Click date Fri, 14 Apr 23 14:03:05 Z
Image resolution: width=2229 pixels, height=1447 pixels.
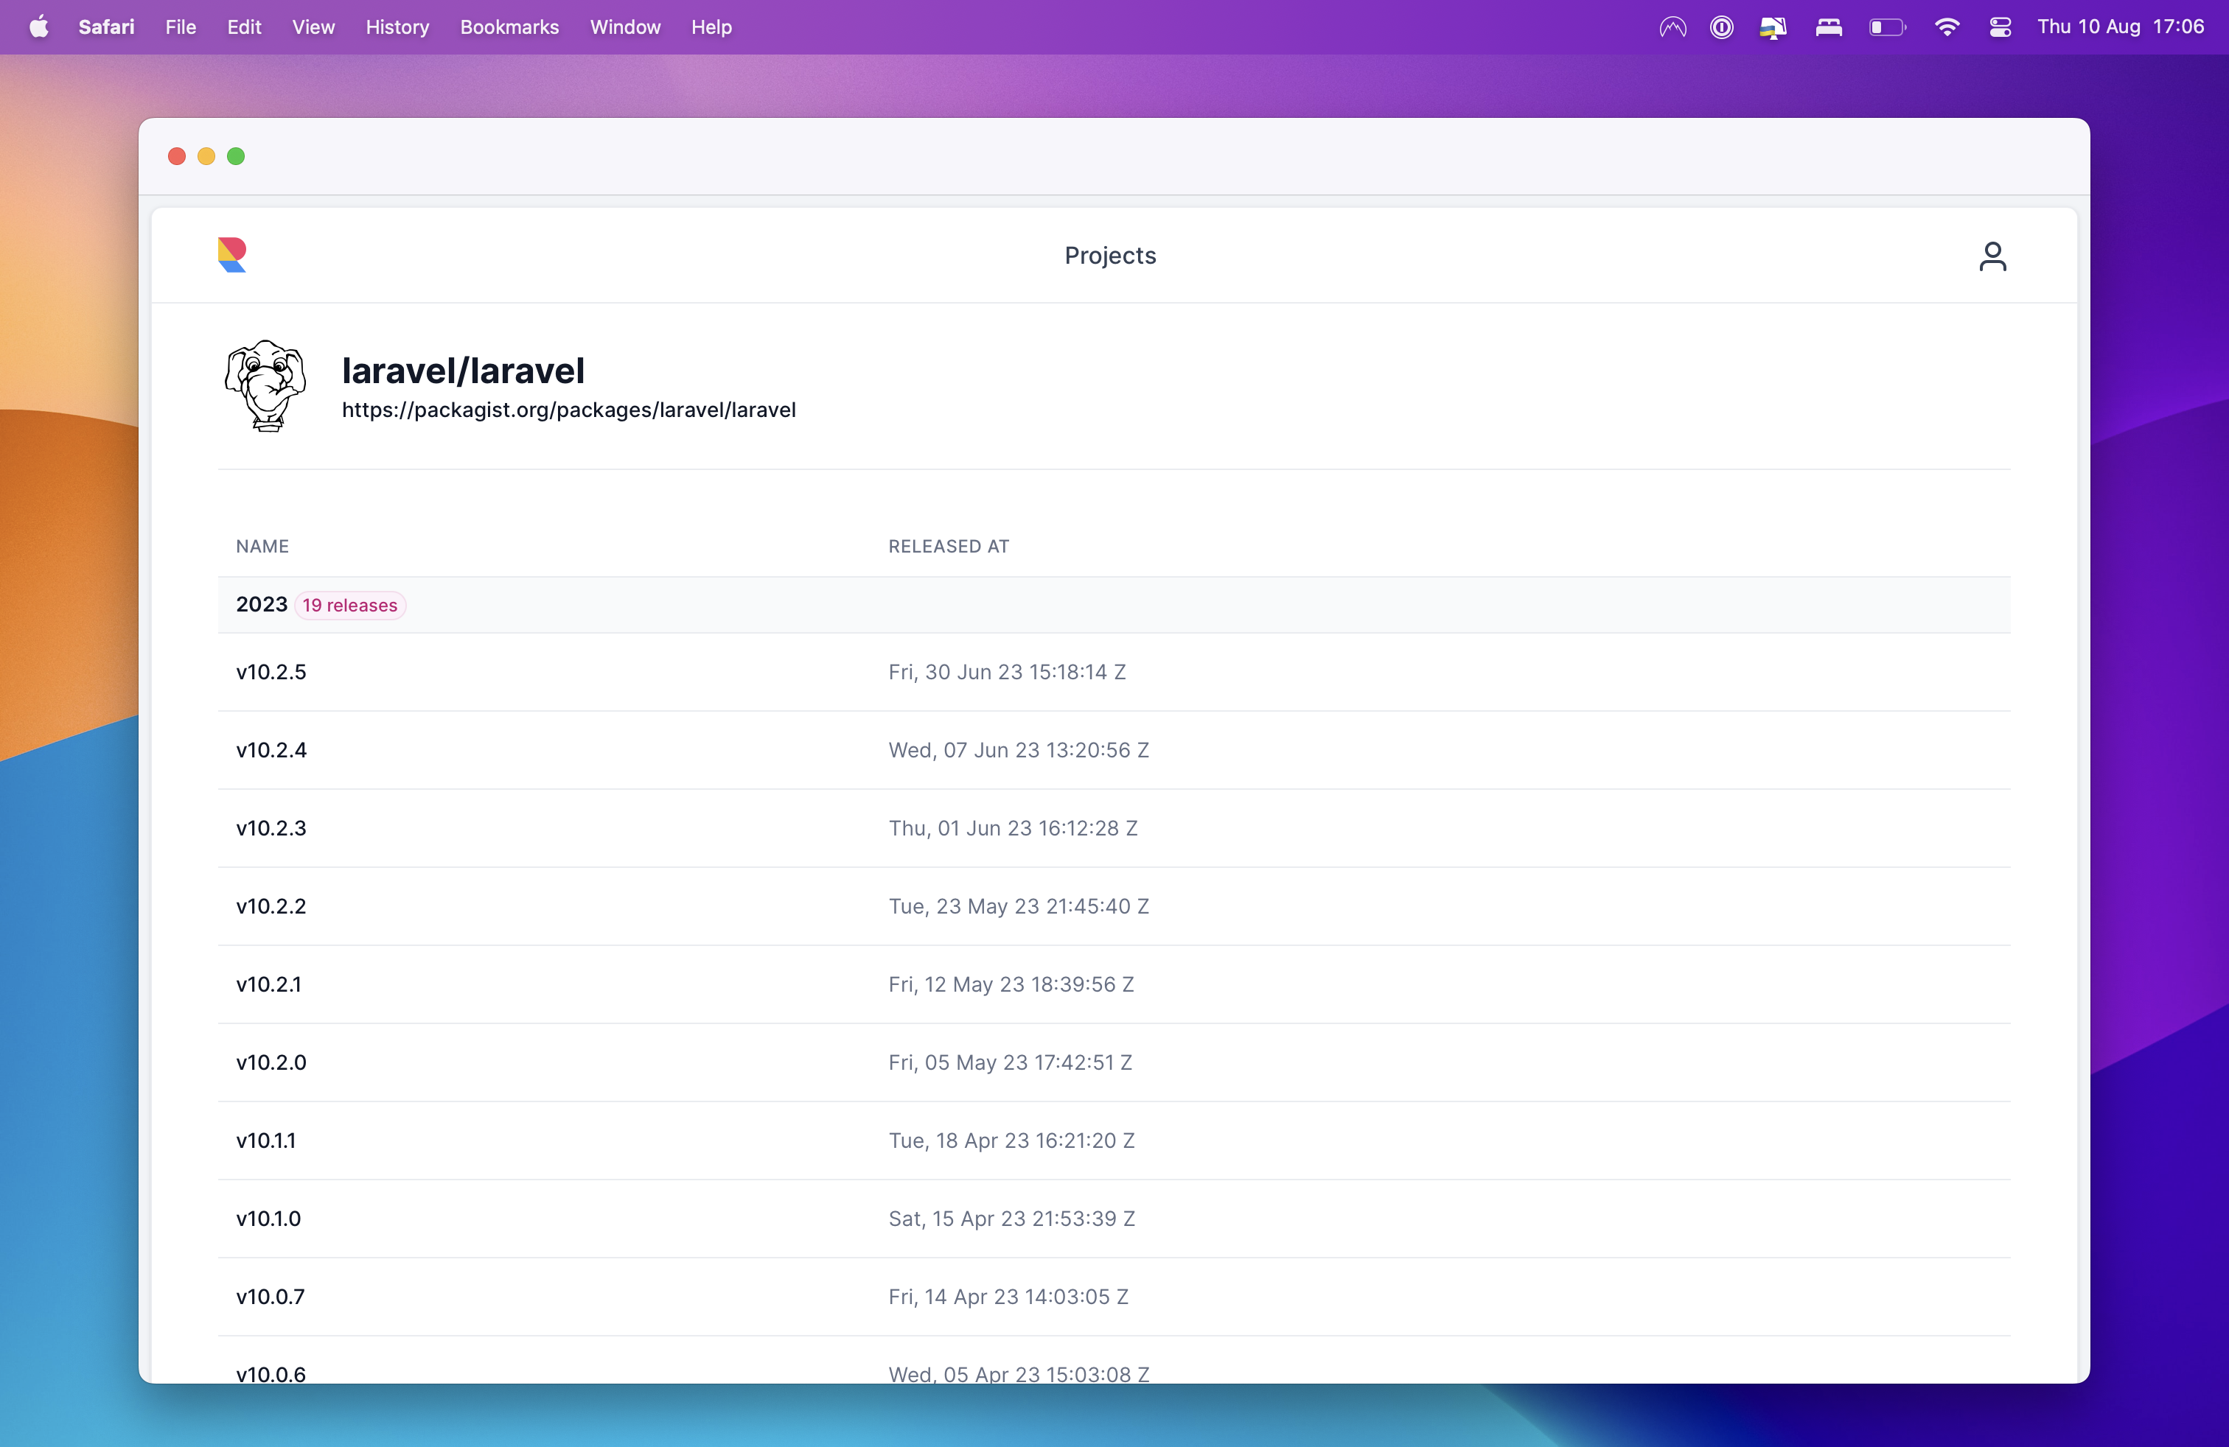1008,1297
